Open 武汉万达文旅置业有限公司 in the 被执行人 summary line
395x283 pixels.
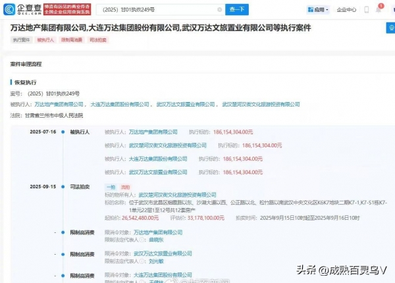186,104
